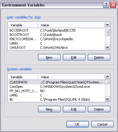Create New system variable
Image resolution: width=118 pixels, height=132 pixels.
click(49, 109)
